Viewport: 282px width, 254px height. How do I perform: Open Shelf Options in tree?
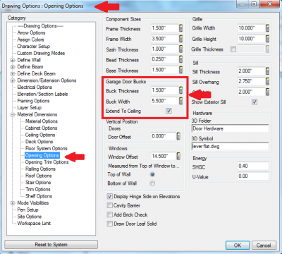39,196
